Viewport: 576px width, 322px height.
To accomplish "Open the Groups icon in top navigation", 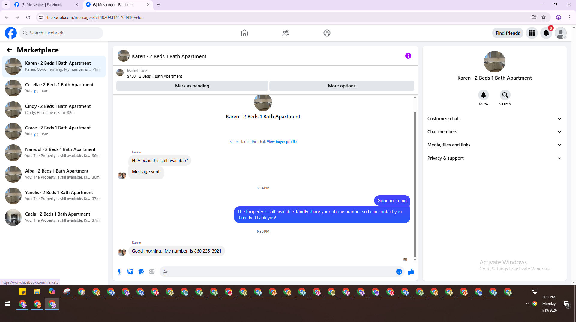I will [x=327, y=33].
